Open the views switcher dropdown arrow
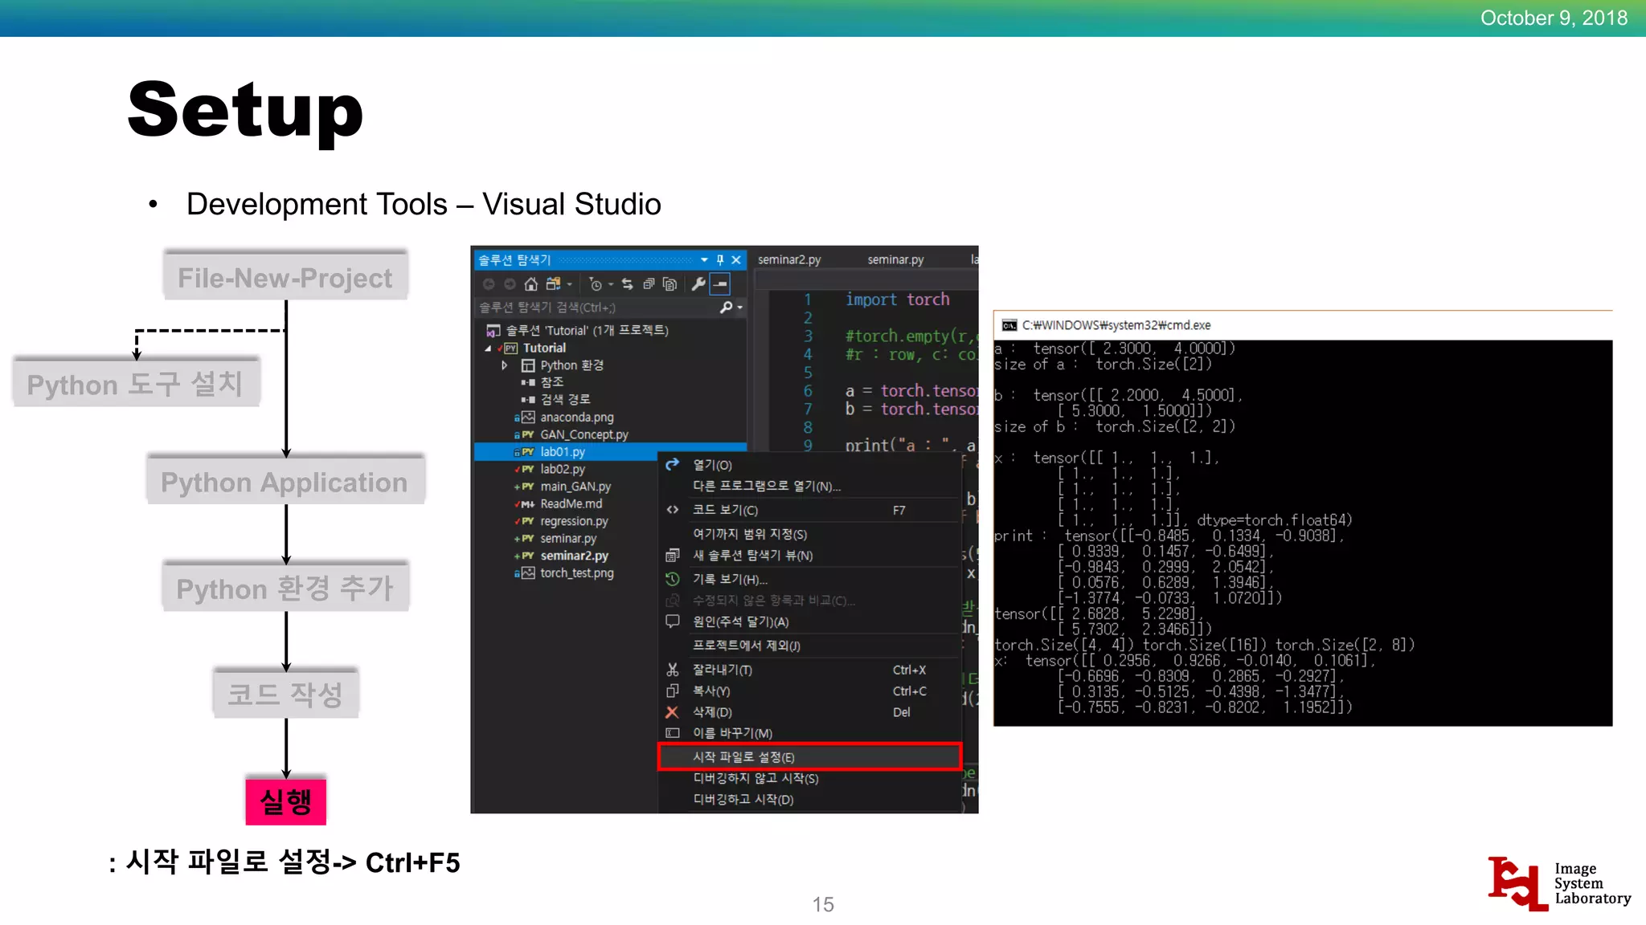The height and width of the screenshot is (925, 1646). 570,284
